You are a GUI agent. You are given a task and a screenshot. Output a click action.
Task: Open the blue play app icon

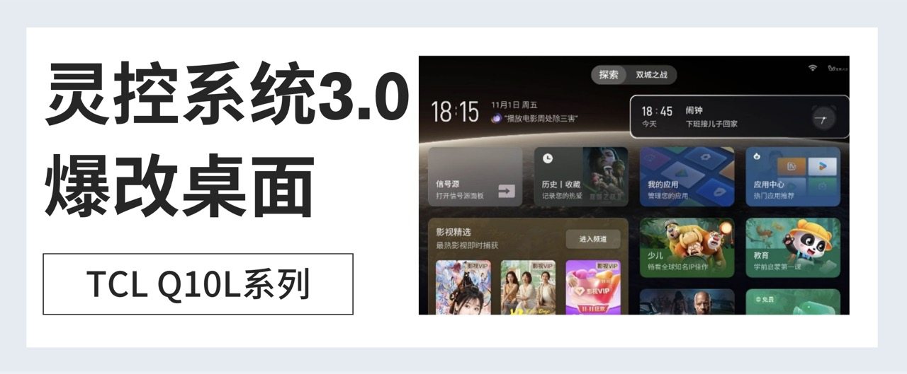point(822,166)
